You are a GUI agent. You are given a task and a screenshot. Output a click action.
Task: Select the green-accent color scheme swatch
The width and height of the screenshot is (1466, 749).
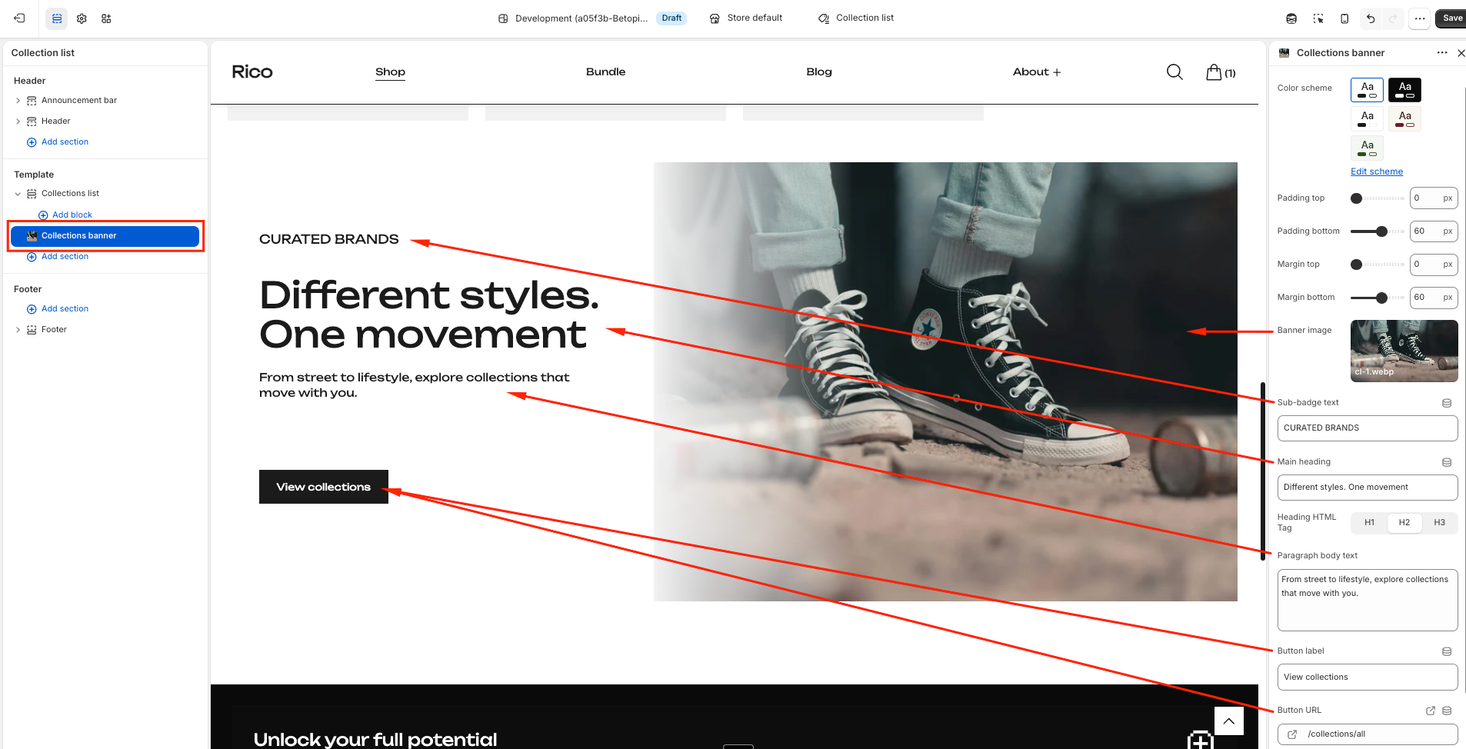1367,148
